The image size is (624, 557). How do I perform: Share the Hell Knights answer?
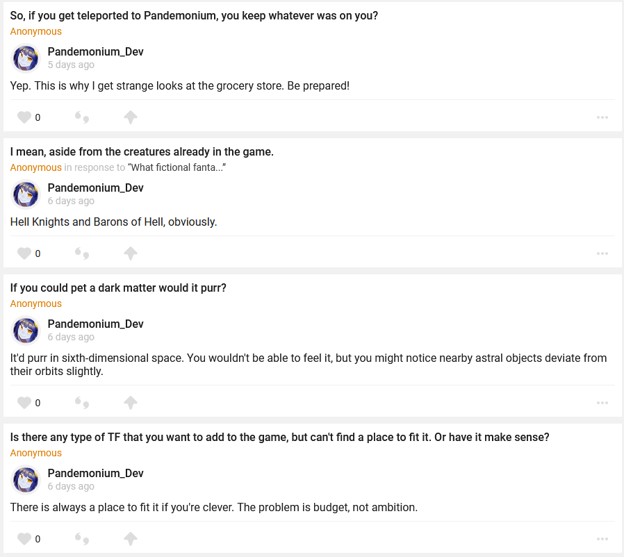click(x=131, y=253)
